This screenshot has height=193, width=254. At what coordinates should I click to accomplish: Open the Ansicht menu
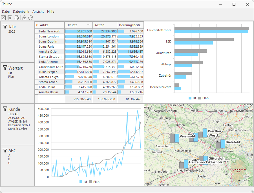pyautogui.click(x=38, y=12)
